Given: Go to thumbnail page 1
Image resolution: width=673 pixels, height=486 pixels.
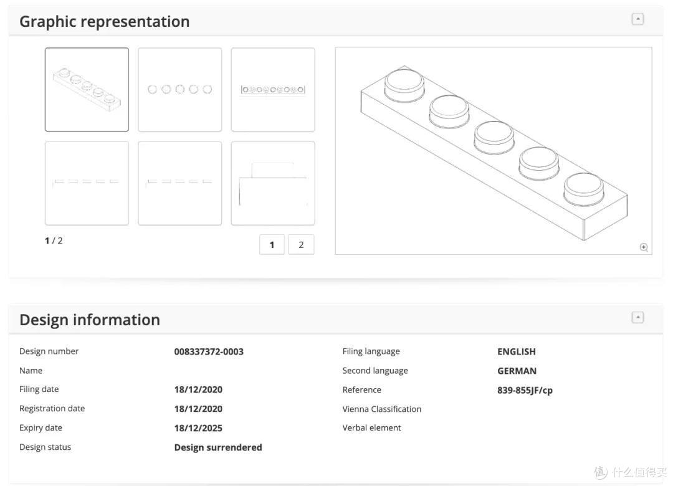Looking at the screenshot, I should pyautogui.click(x=272, y=245).
